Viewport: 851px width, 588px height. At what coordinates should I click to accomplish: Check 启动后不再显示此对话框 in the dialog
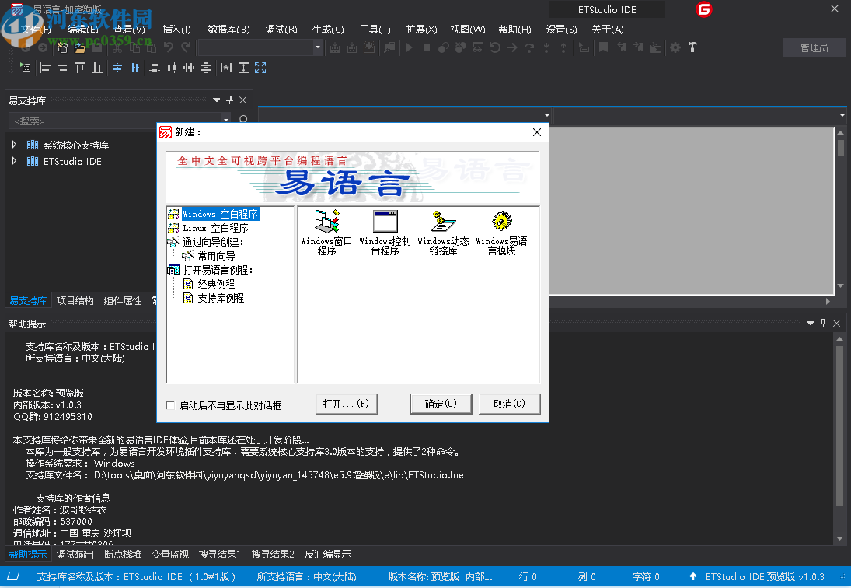click(x=169, y=404)
